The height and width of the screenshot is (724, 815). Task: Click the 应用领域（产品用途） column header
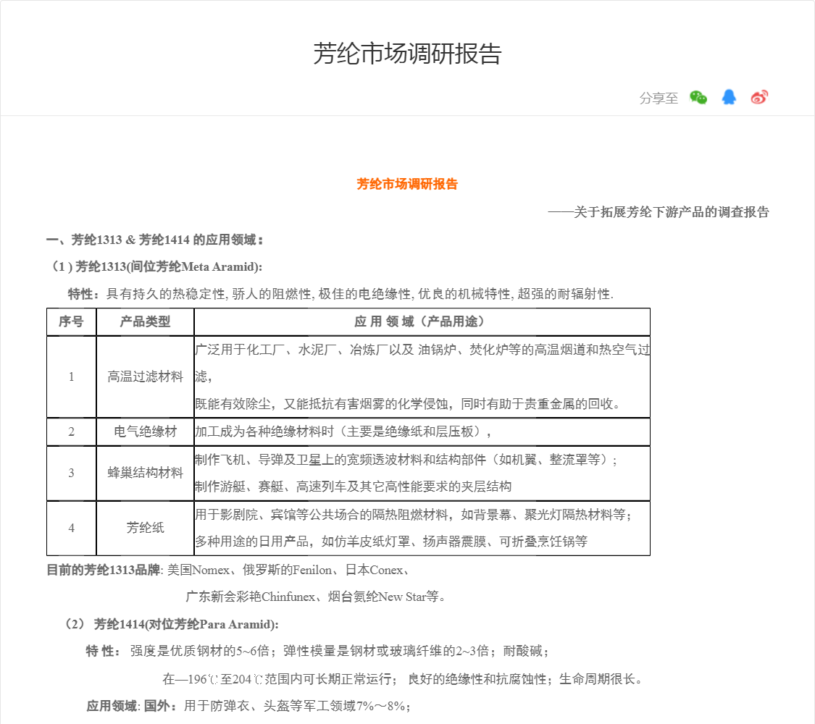click(421, 321)
